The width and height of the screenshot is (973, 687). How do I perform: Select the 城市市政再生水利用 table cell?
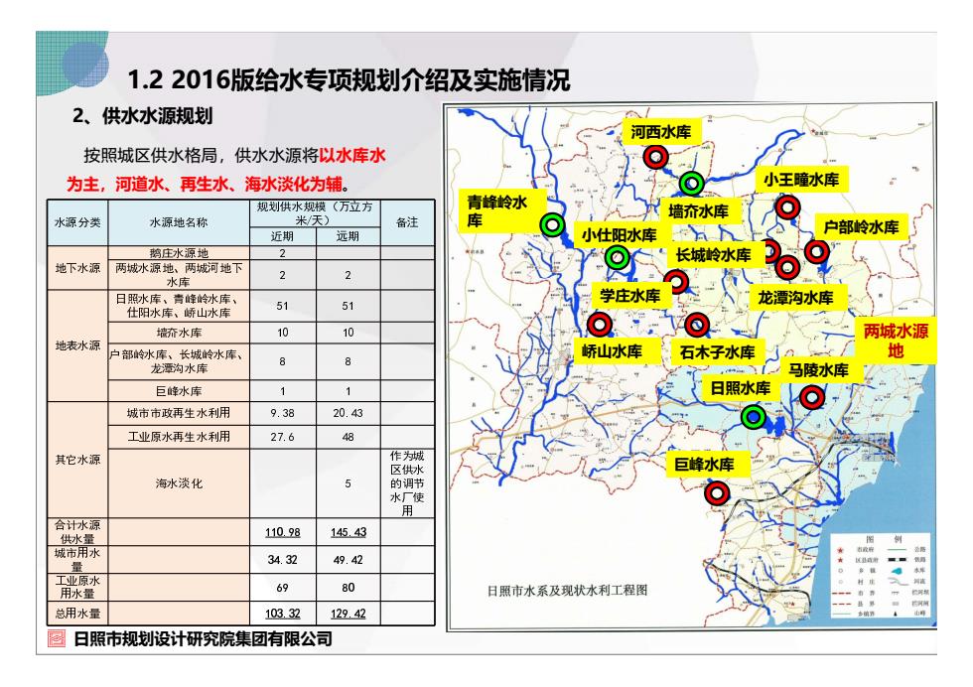(x=179, y=413)
